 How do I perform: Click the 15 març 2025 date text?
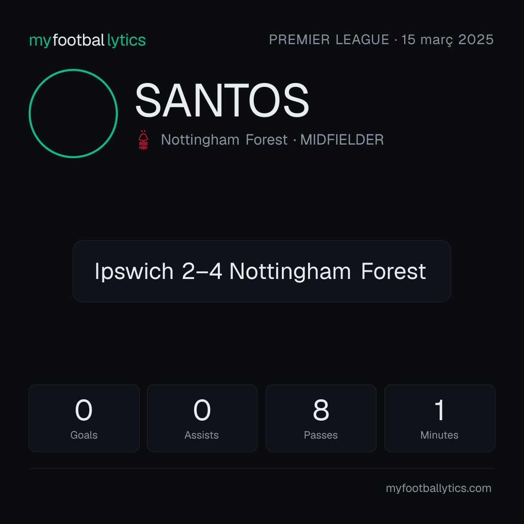(x=447, y=40)
